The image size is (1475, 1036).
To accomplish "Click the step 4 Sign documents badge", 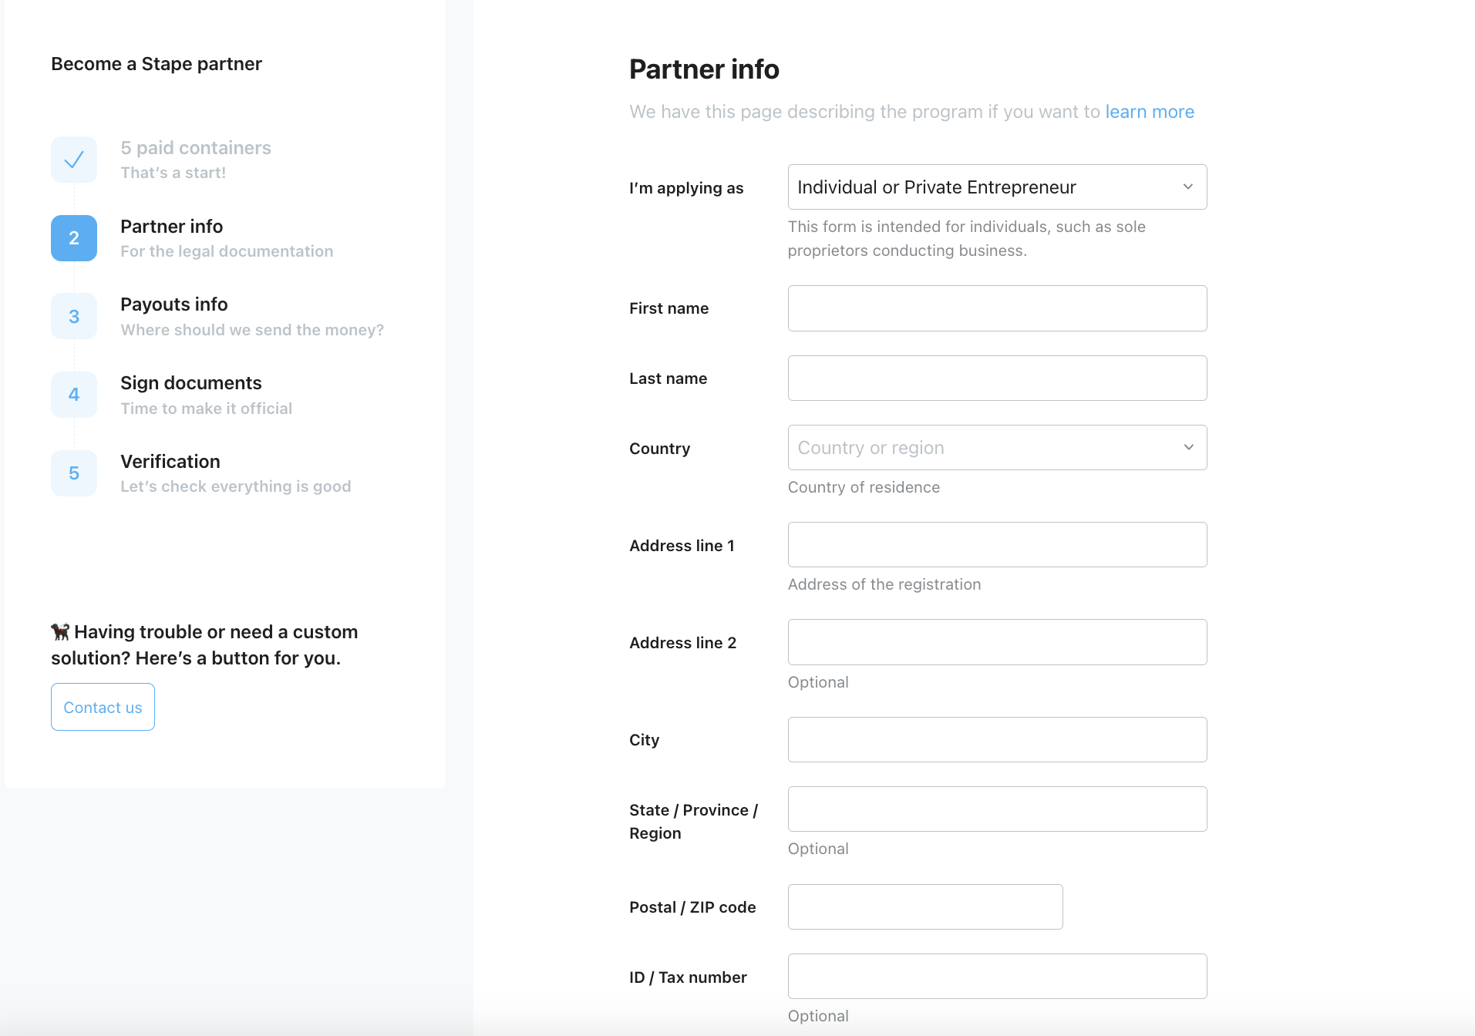I will (73, 395).
